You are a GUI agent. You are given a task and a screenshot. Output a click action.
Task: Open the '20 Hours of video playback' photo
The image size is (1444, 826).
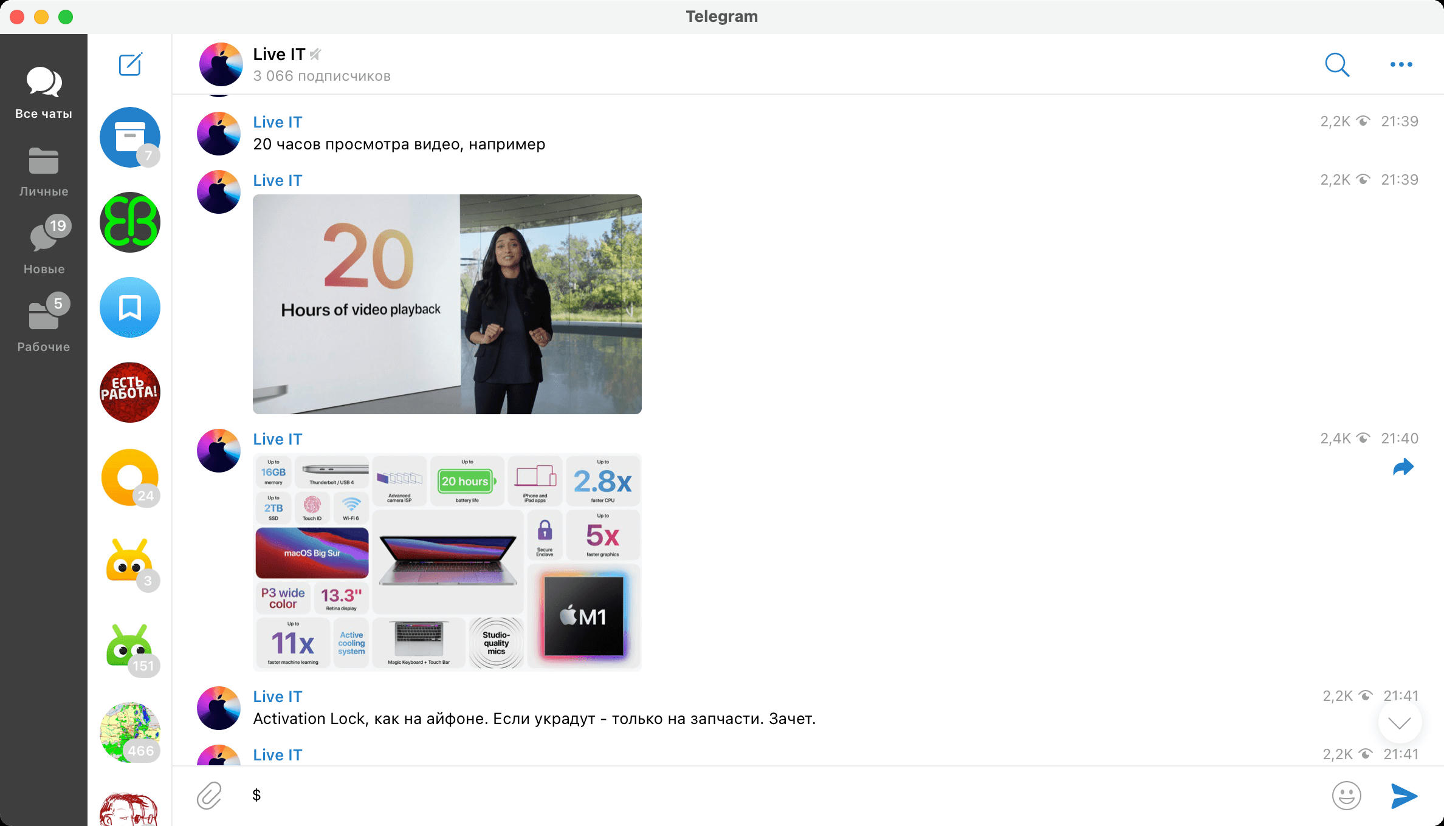pyautogui.click(x=447, y=304)
